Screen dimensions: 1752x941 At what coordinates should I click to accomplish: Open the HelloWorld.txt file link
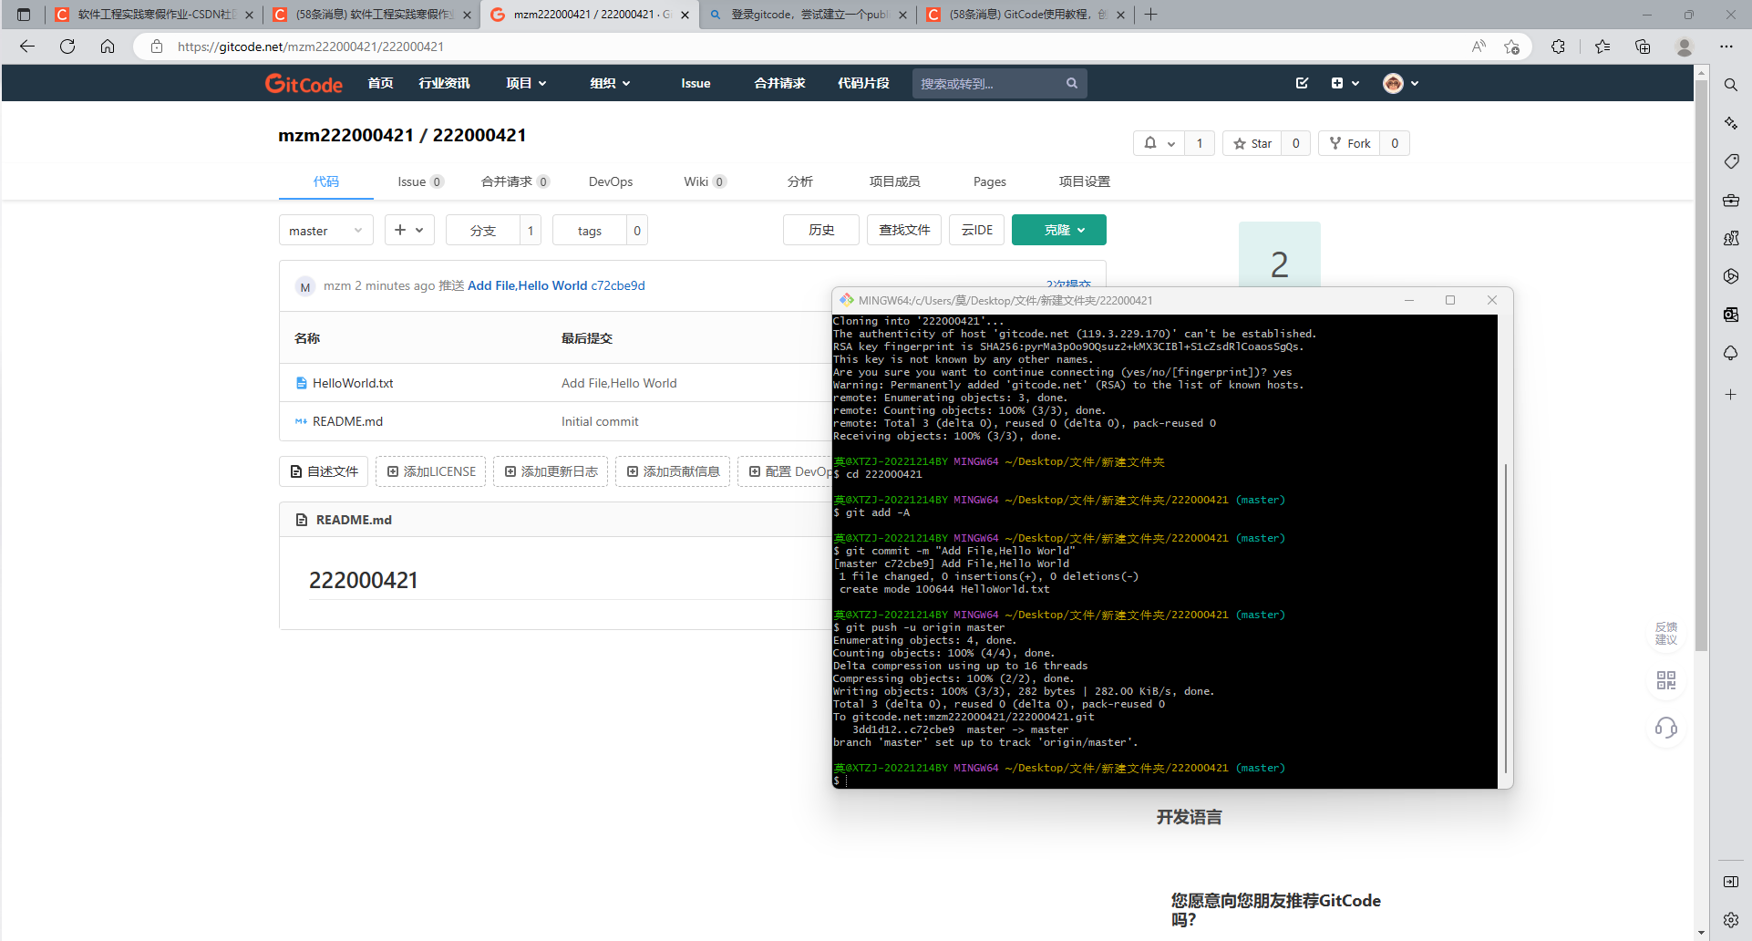[353, 383]
